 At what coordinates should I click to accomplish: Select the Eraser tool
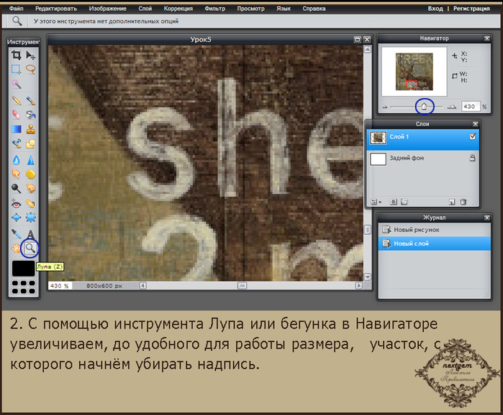[16, 115]
